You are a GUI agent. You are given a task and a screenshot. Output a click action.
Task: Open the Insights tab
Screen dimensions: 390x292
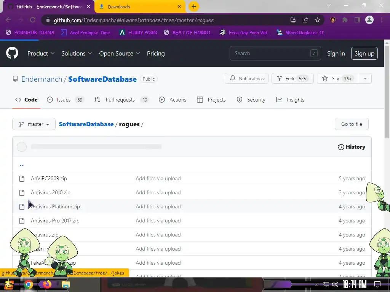point(290,100)
